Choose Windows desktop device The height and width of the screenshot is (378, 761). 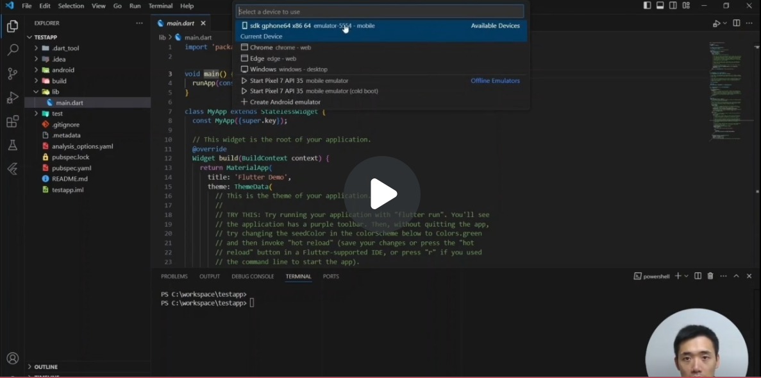pyautogui.click(x=381, y=69)
